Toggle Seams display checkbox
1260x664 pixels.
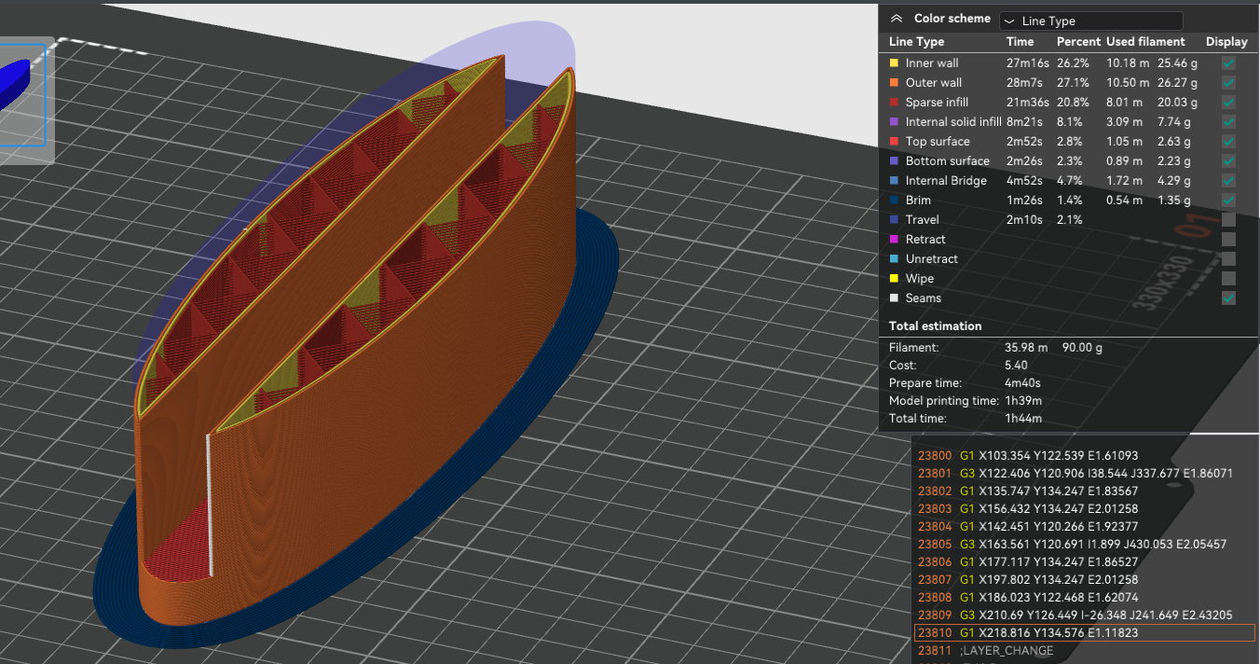click(x=1228, y=298)
